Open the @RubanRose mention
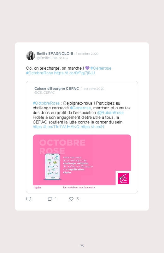Image resolution: width=164 pixels, height=253 pixels. (x=110, y=112)
